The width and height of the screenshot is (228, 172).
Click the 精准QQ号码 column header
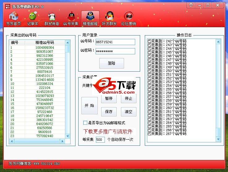pos(45,43)
